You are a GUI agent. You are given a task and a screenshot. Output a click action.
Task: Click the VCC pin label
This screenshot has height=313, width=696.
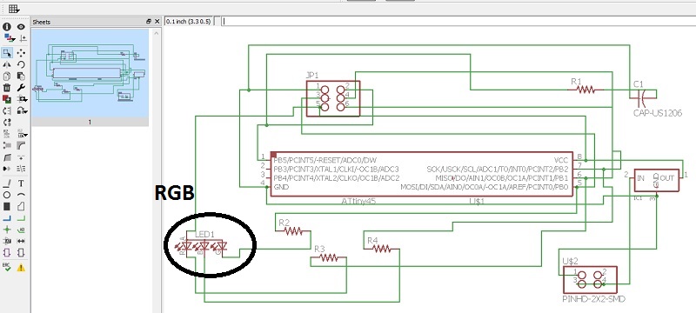tap(561, 160)
